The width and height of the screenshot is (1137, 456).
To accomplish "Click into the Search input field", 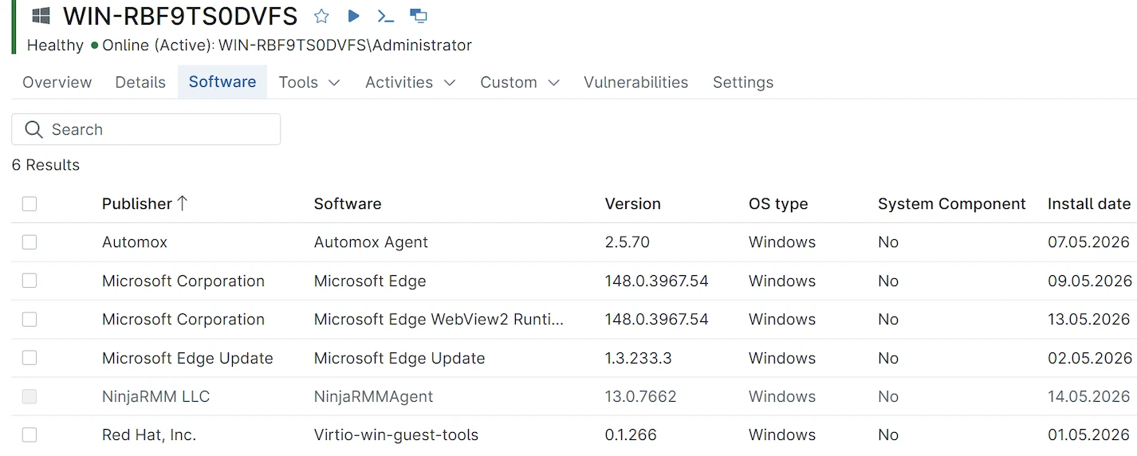I will tap(146, 129).
